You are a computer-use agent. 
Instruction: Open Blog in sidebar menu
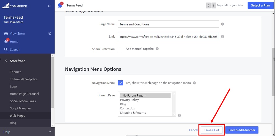coord(13,123)
